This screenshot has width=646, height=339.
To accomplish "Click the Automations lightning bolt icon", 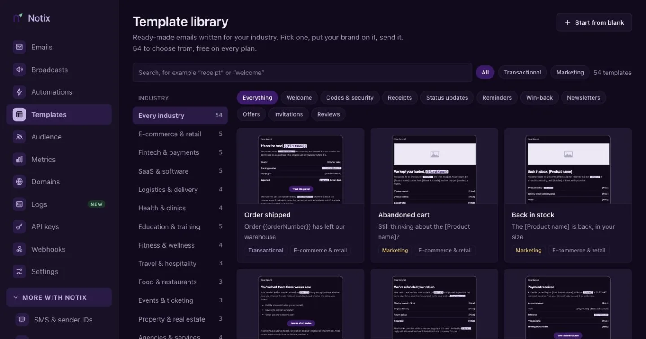I will [x=19, y=92].
